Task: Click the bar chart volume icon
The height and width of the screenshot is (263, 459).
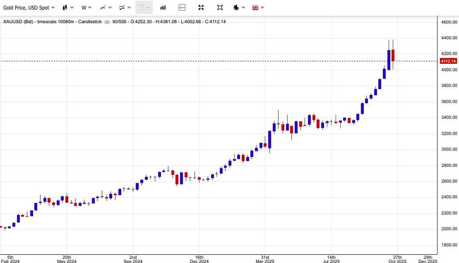Action: coord(163,8)
